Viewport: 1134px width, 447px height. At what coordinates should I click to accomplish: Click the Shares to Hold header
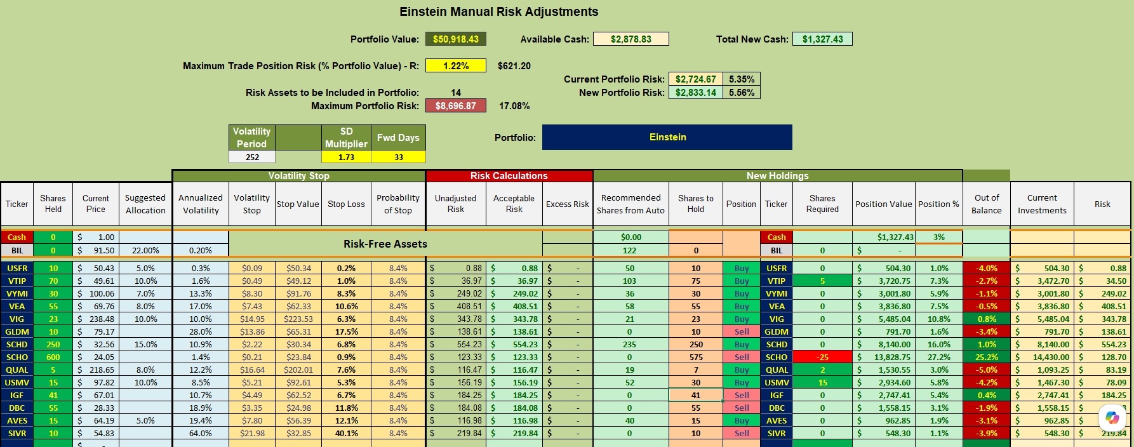coord(696,204)
